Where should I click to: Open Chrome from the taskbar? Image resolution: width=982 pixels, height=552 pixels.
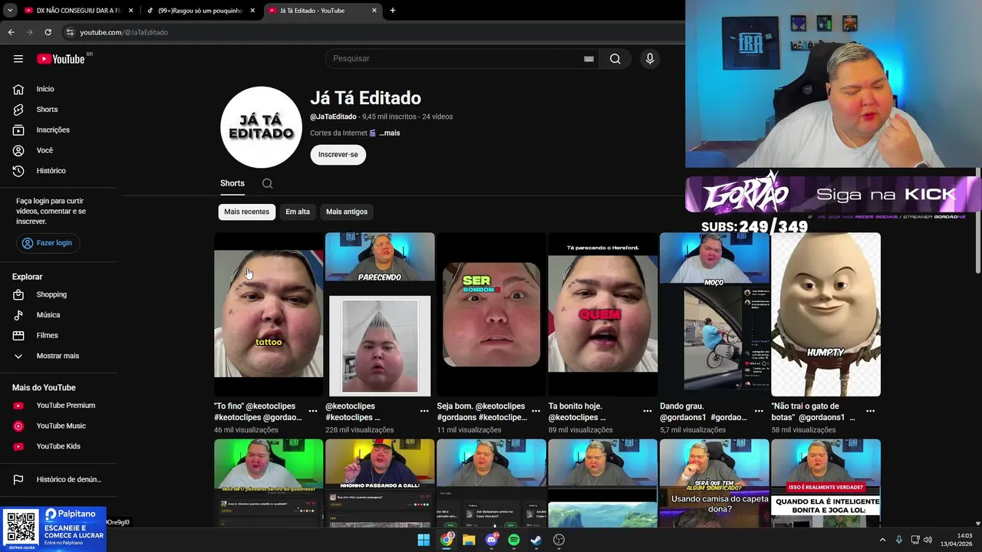pyautogui.click(x=447, y=540)
